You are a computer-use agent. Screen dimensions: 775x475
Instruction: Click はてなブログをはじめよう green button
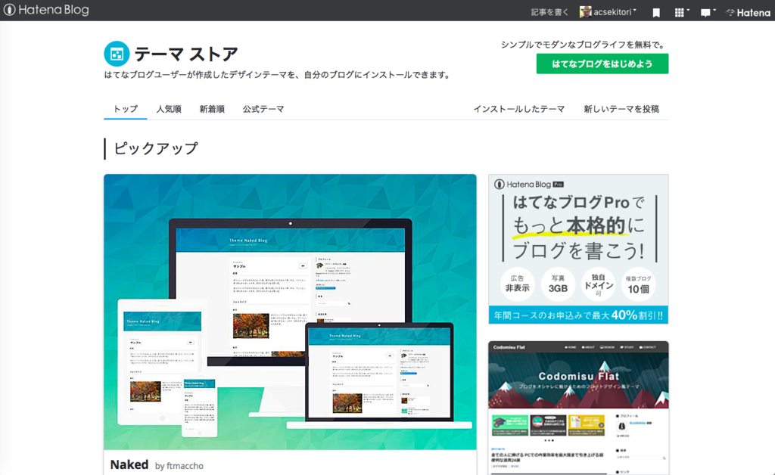(602, 64)
